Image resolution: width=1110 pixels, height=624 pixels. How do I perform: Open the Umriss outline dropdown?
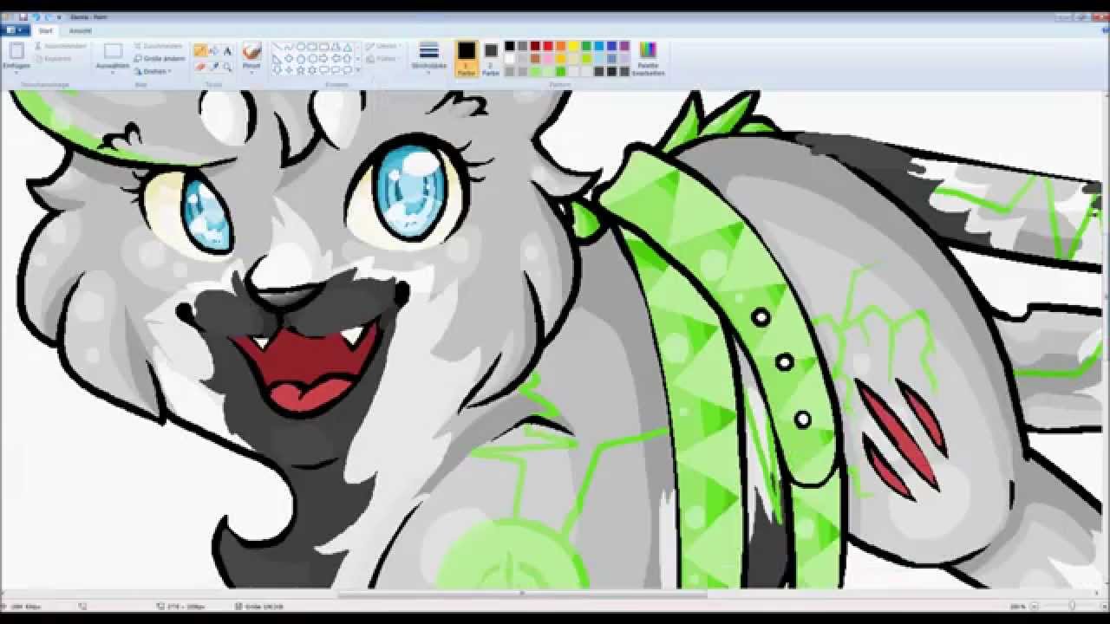pos(383,46)
